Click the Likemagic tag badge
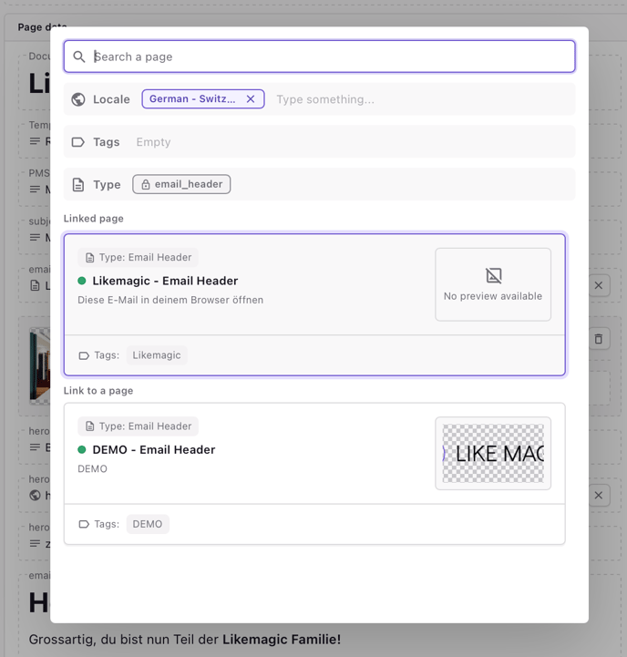 [x=157, y=355]
